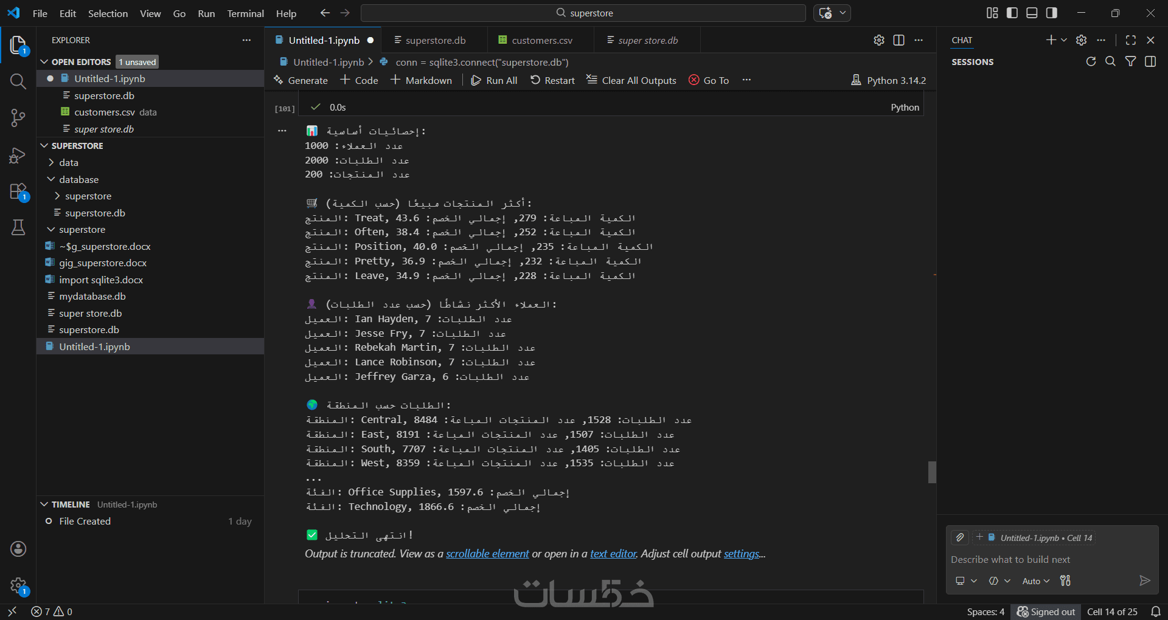The width and height of the screenshot is (1168, 620).
Task: Open the Source Control view
Action: pos(18,118)
